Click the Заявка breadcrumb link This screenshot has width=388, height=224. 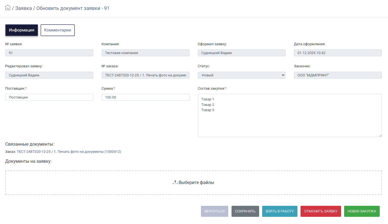click(23, 8)
